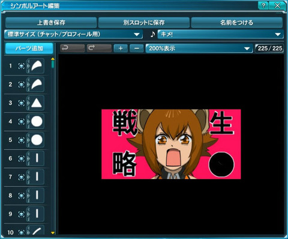Click the undo arrow button

[x=73, y=48]
